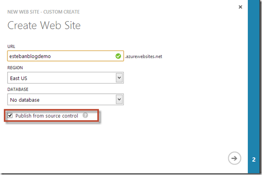This screenshot has height=175, width=262.
Task: Close the Create Web Site dialog
Action: click(240, 7)
